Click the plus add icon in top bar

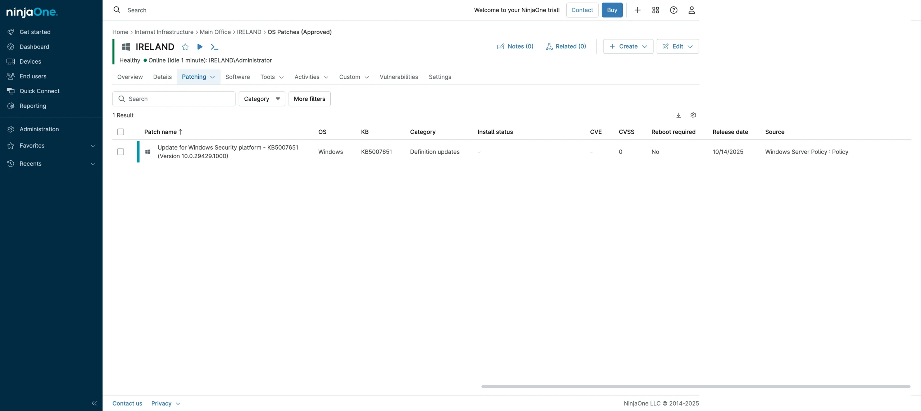[x=638, y=10]
